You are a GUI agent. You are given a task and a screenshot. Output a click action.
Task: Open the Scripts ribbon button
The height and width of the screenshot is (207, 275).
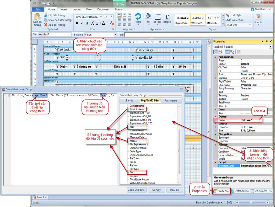pyautogui.click(x=258, y=19)
